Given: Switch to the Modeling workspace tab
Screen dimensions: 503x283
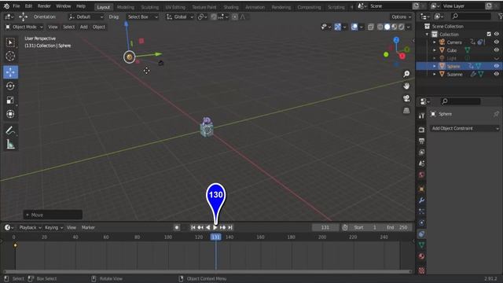Looking at the screenshot, I should [126, 7].
